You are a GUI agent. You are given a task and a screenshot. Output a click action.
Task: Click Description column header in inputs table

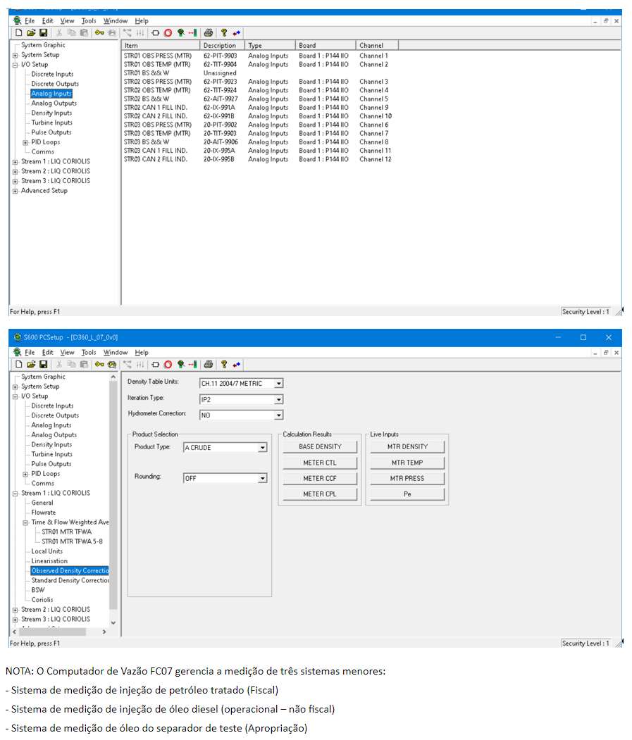[222, 45]
